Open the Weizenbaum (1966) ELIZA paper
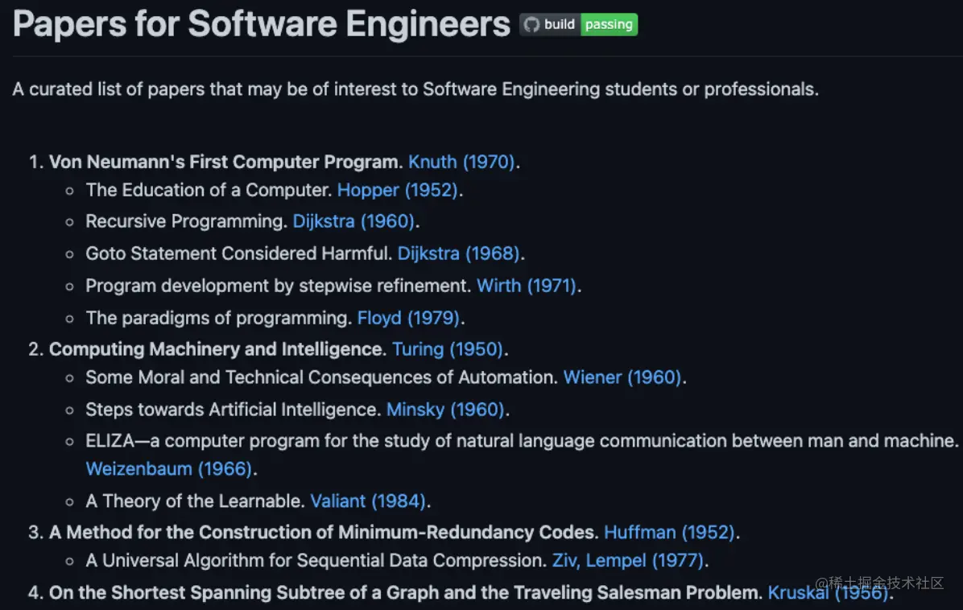Screen dimensions: 963x610 point(169,468)
